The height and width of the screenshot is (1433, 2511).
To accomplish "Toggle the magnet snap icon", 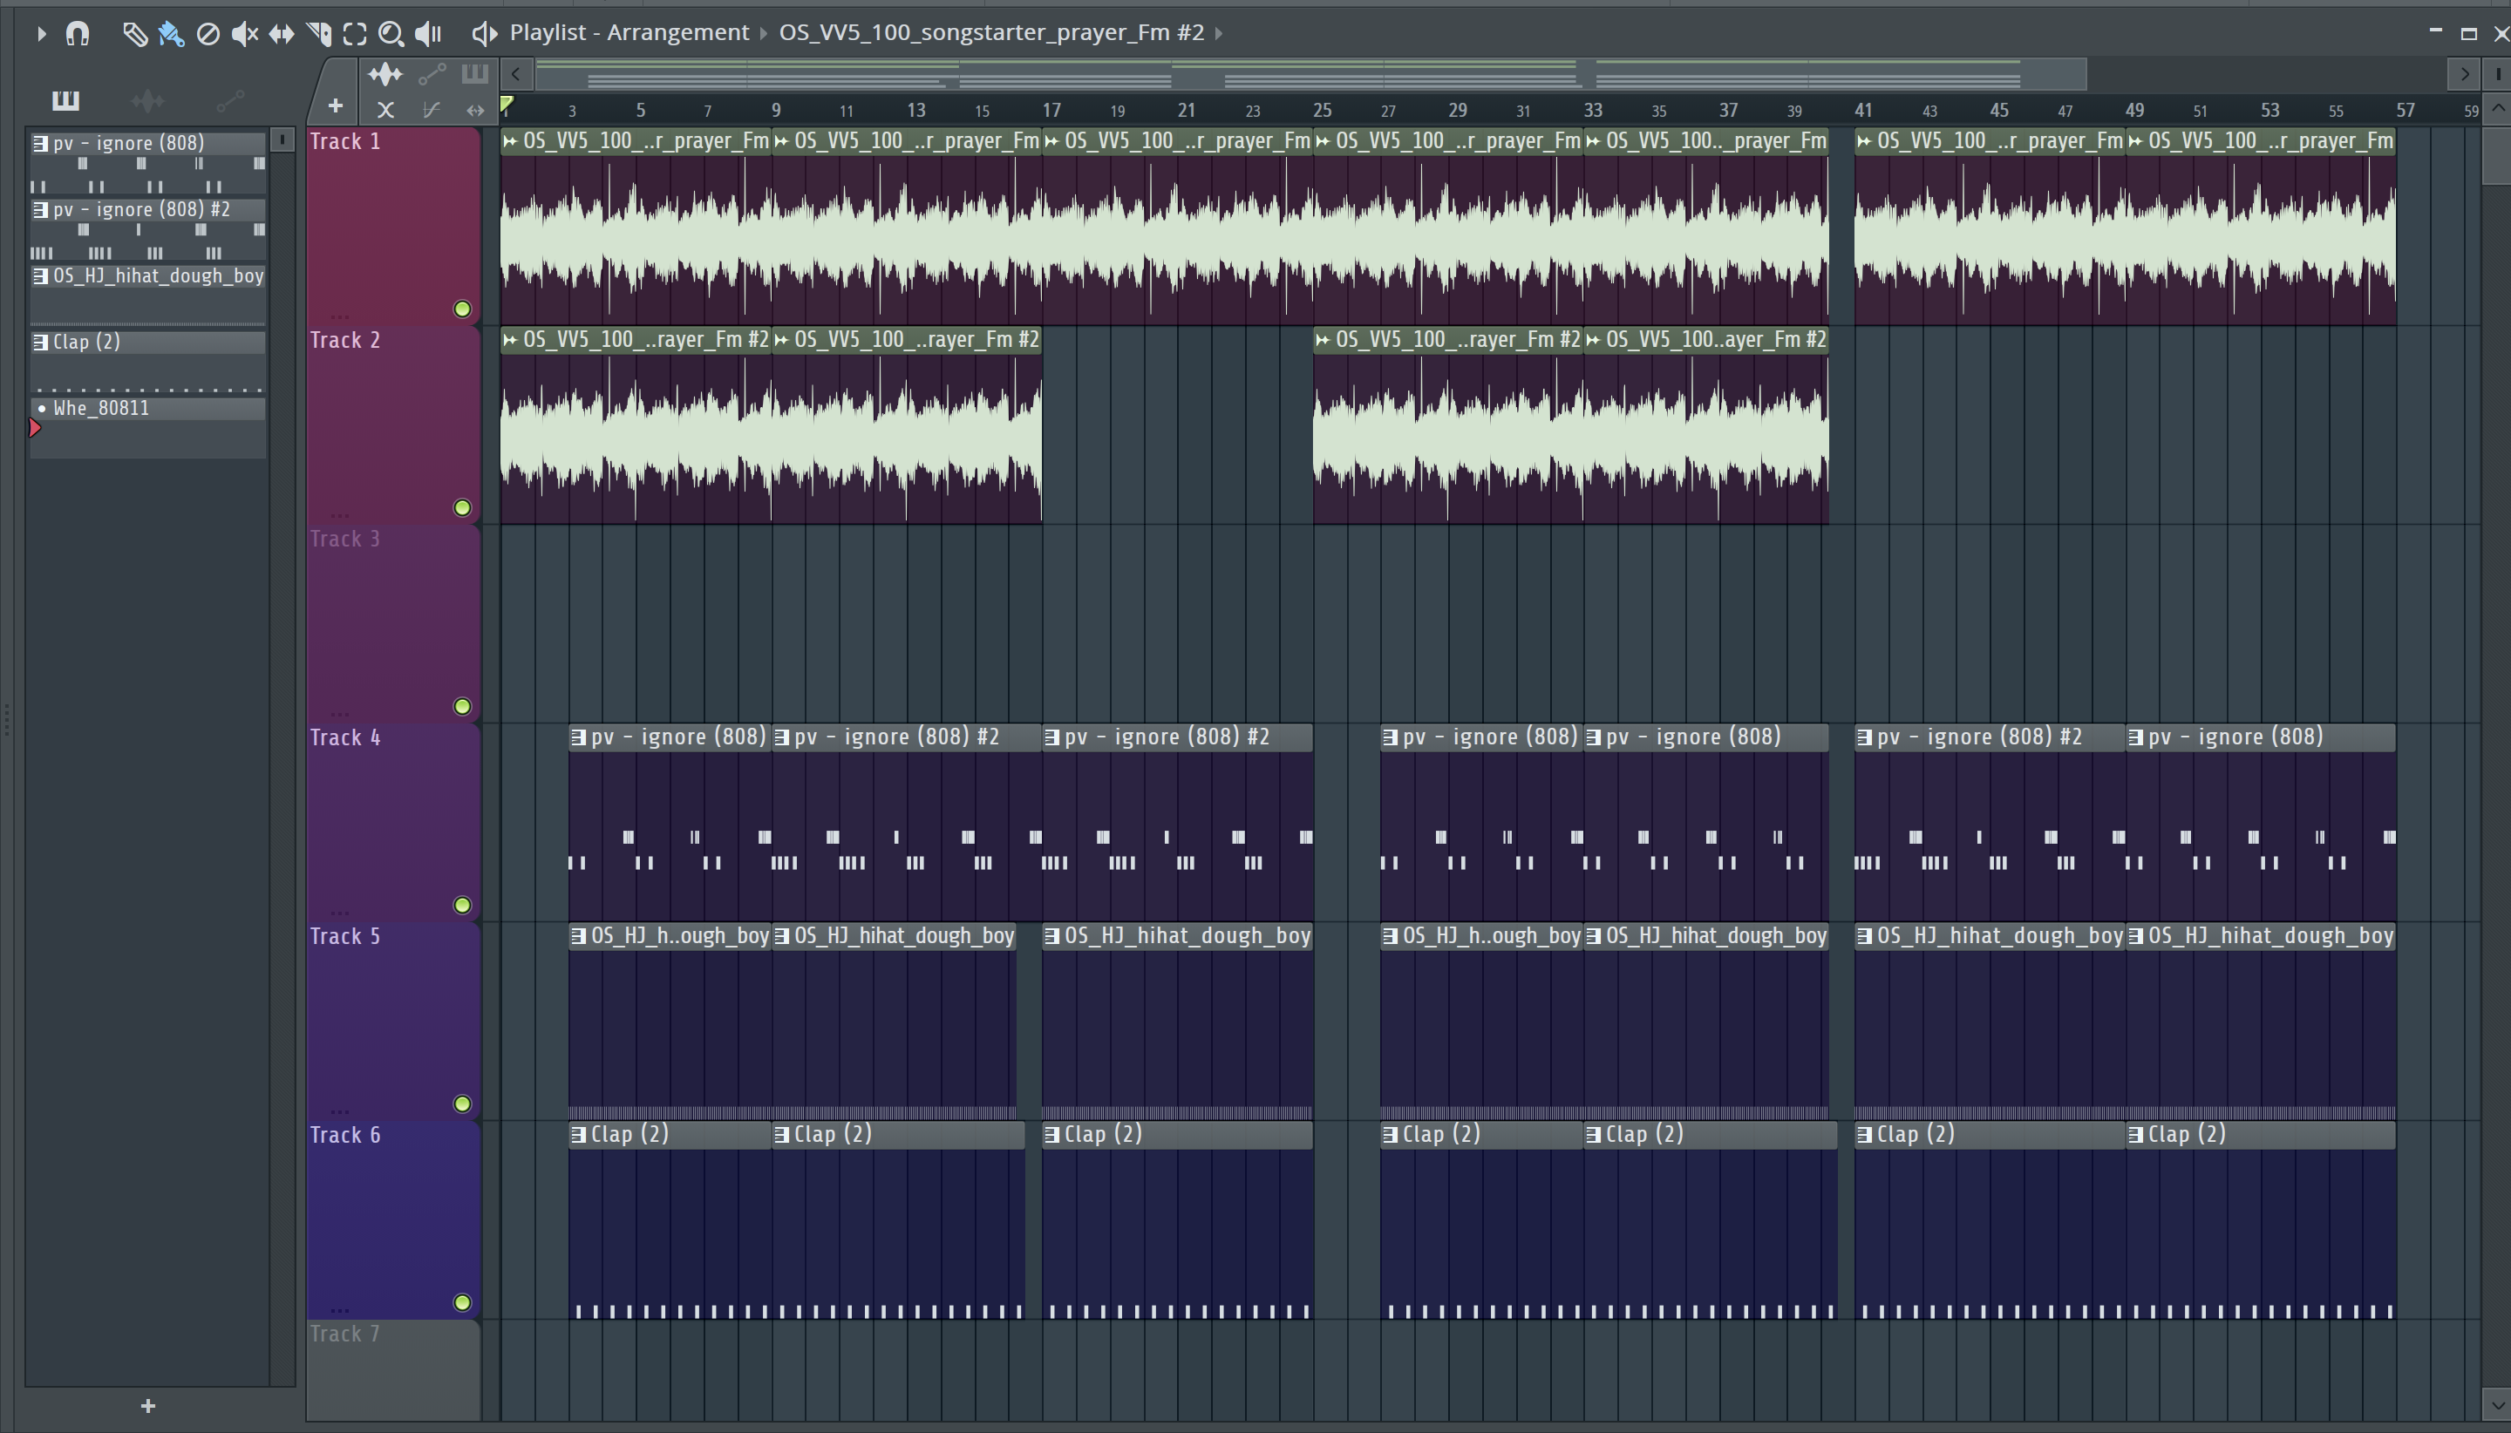I will 78,33.
